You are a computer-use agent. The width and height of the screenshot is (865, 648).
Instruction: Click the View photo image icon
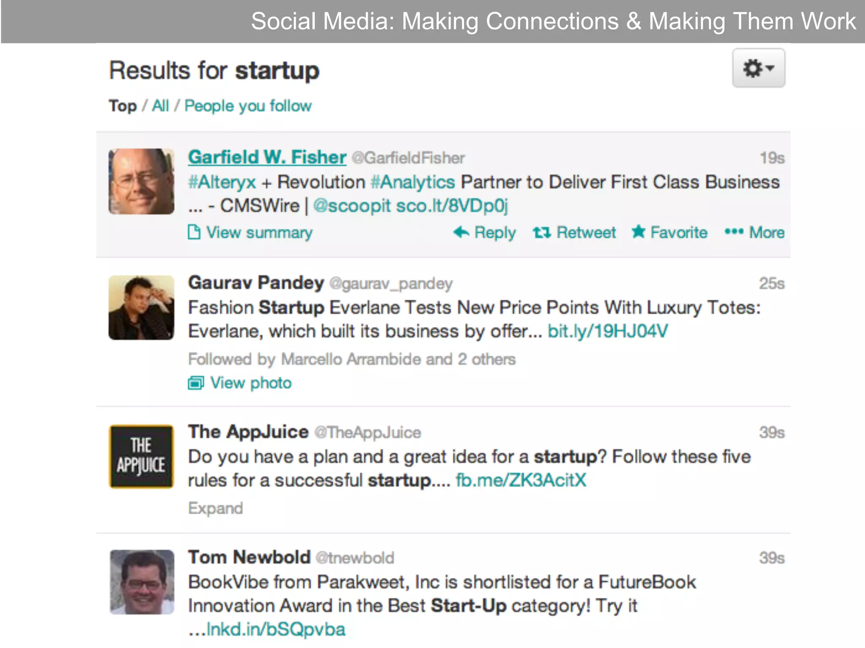tap(196, 383)
